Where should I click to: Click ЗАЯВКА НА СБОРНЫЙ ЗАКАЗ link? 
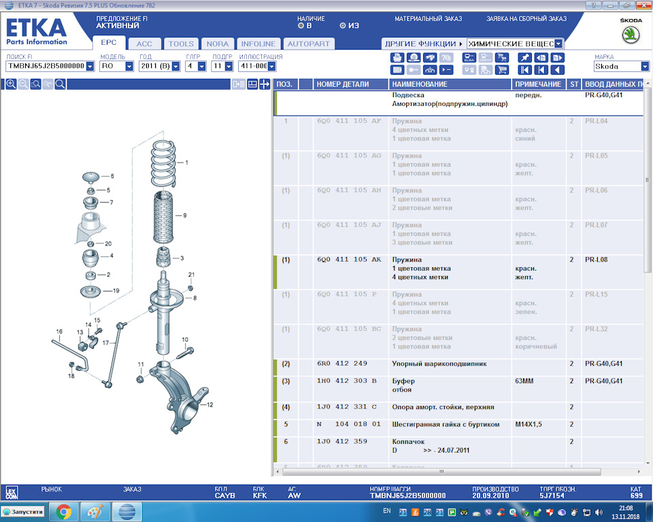click(x=526, y=19)
